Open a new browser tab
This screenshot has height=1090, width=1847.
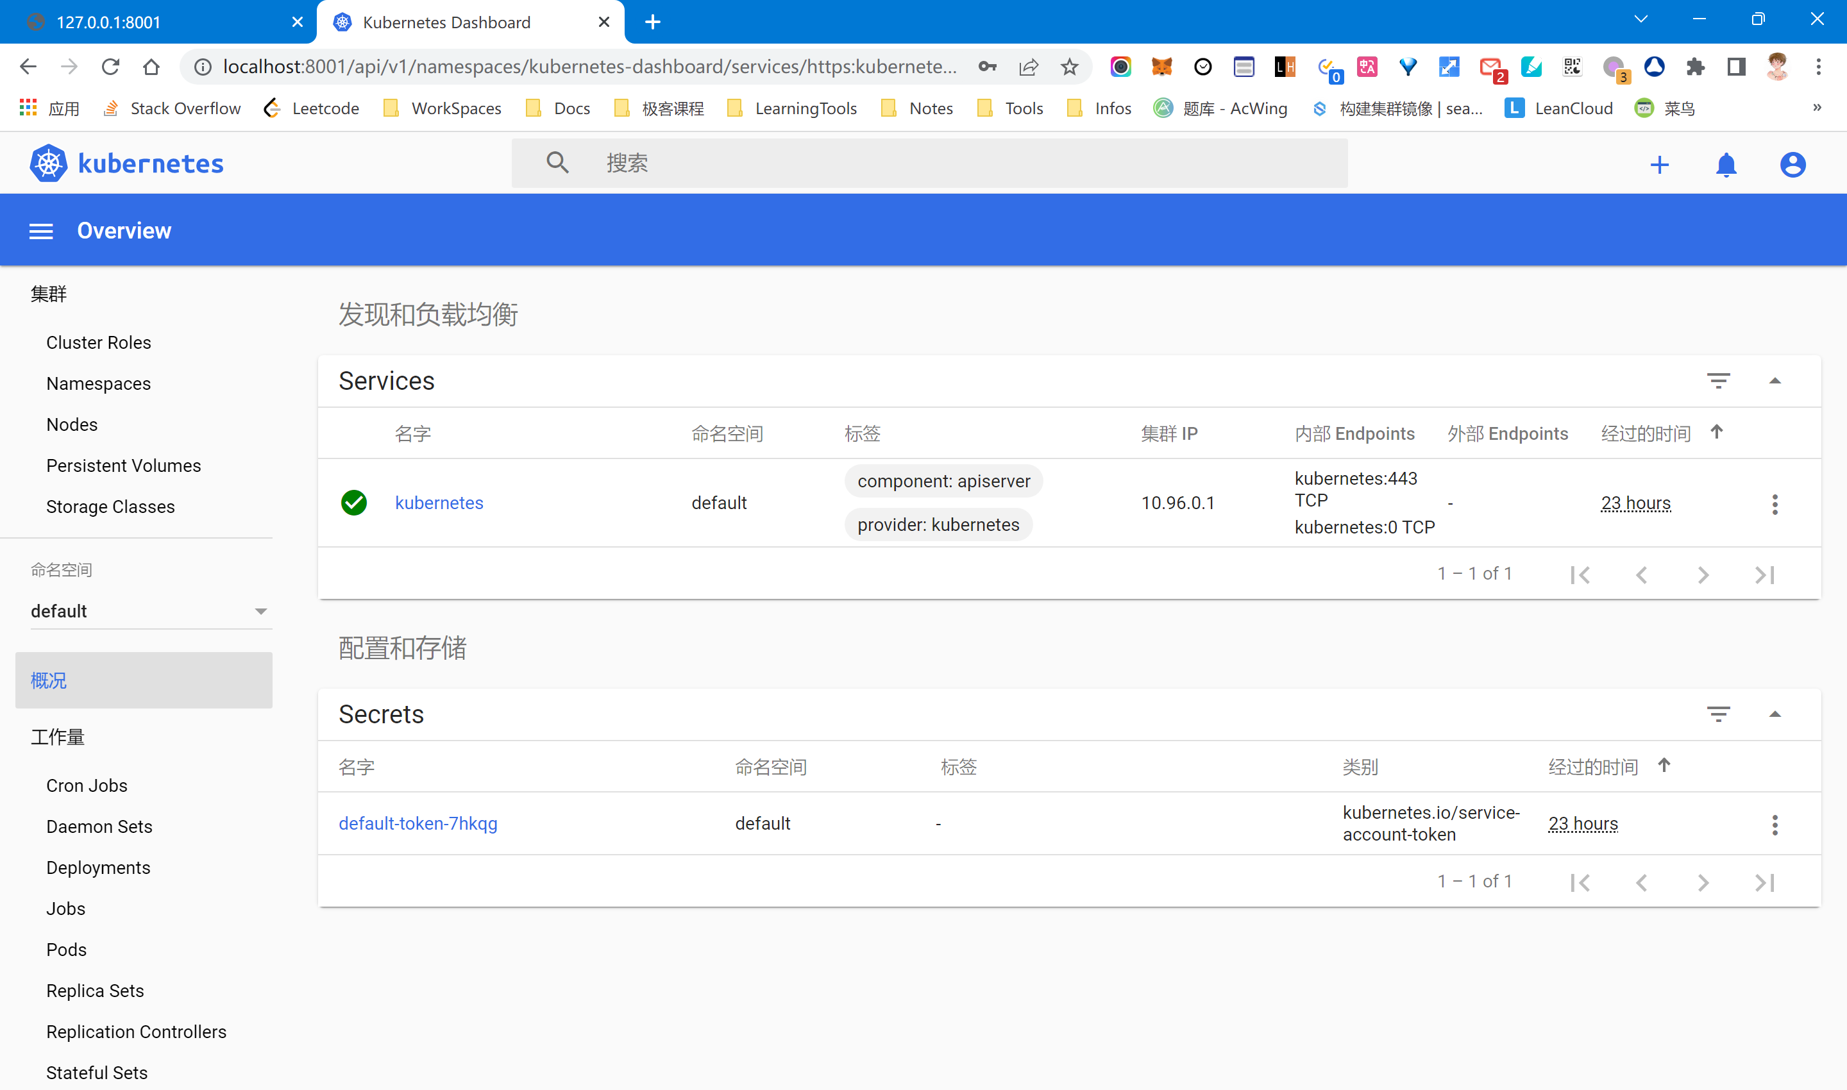point(652,22)
